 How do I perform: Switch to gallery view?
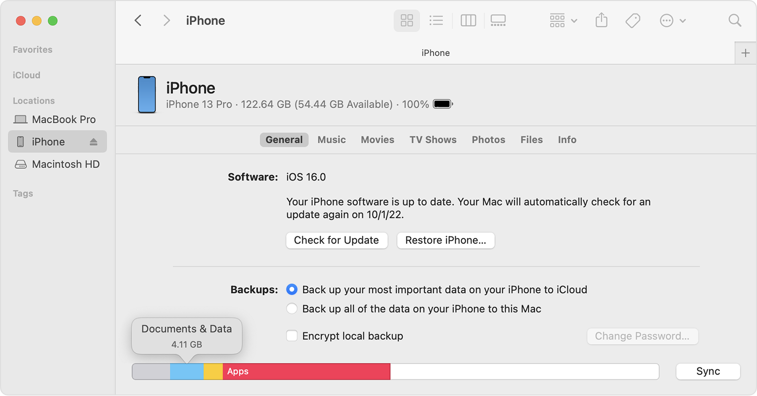point(498,20)
